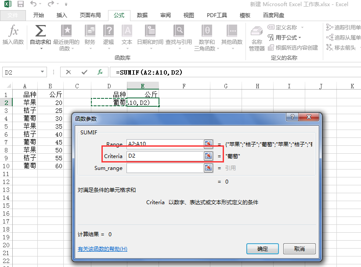
Task: Expand the Financial (财务) dropdown arrow
Action: pyautogui.click(x=90, y=49)
